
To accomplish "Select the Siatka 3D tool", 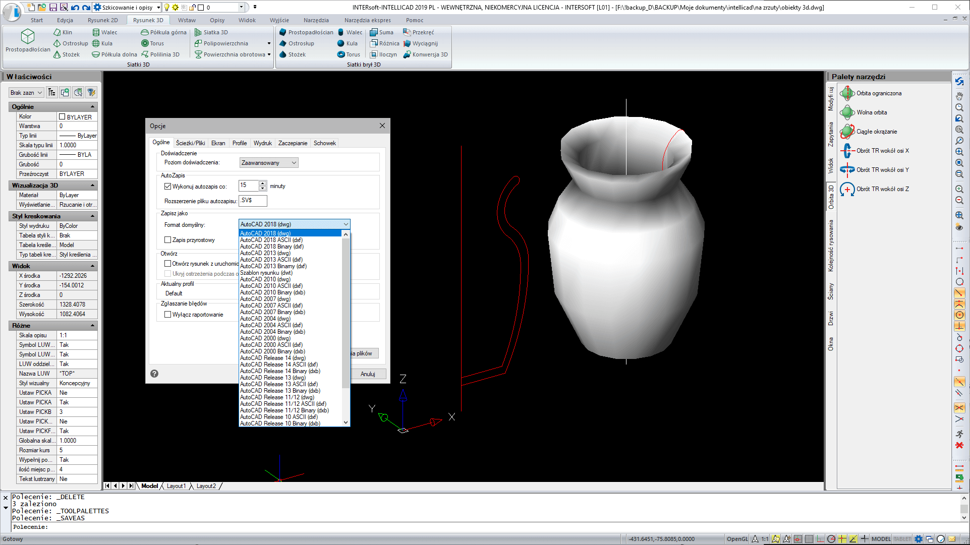I will 211,32.
